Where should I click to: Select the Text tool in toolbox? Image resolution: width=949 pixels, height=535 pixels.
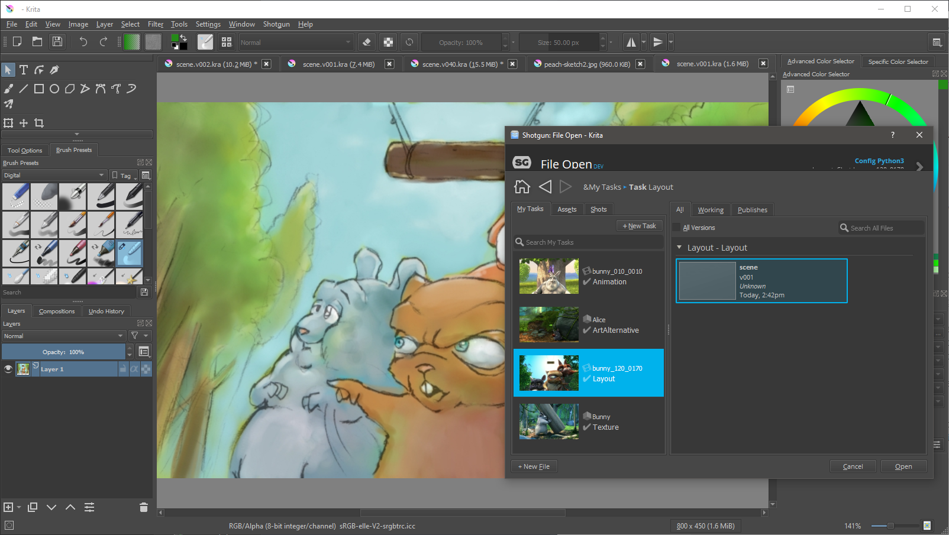[x=24, y=70]
